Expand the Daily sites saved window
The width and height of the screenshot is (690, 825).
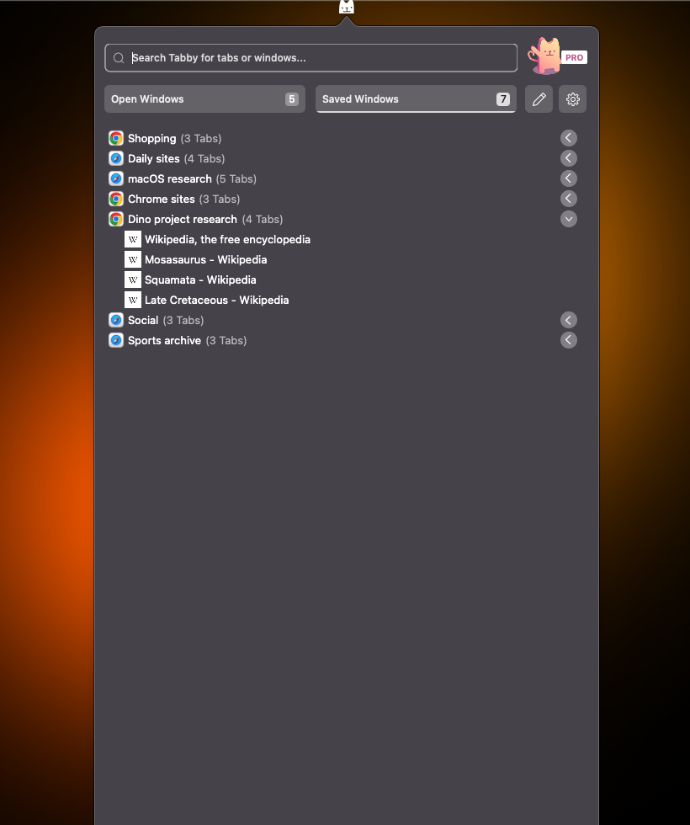pos(569,158)
